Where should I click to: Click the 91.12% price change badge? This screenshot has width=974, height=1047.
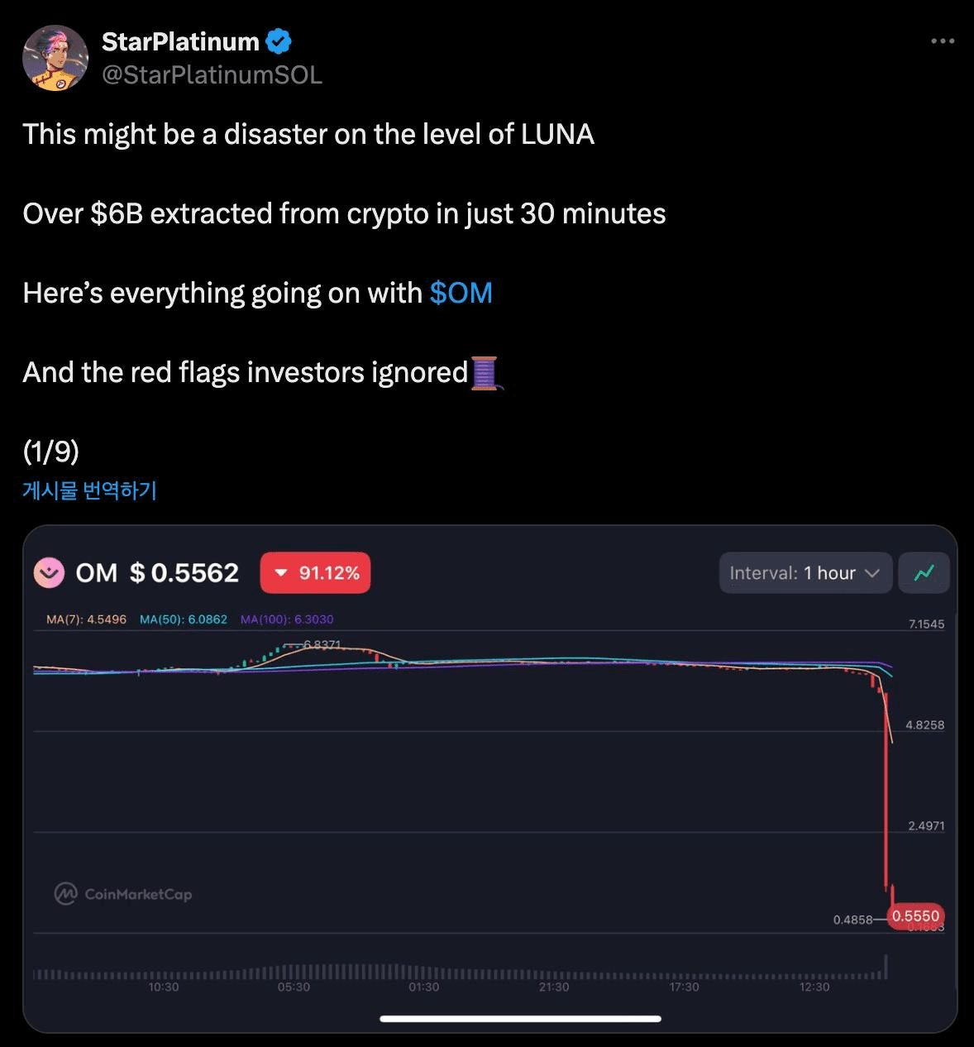315,573
